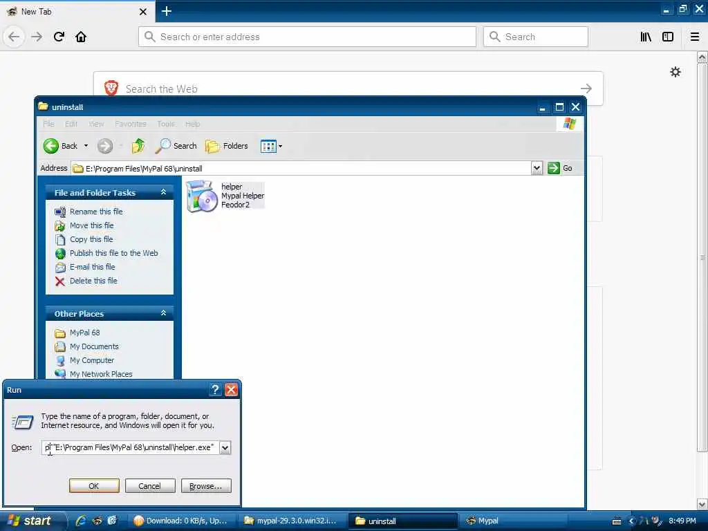This screenshot has width=708, height=531.
Task: Click the Run dialog help question button
Action: tap(215, 390)
